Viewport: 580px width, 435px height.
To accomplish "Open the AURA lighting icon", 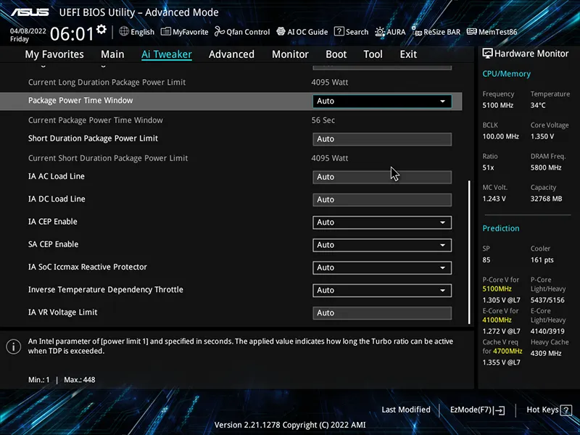I will pos(380,32).
